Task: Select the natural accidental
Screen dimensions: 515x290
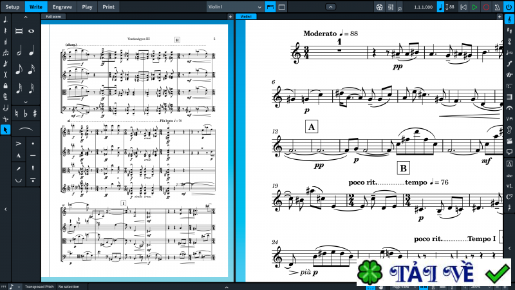Action: pyautogui.click(x=17, y=114)
